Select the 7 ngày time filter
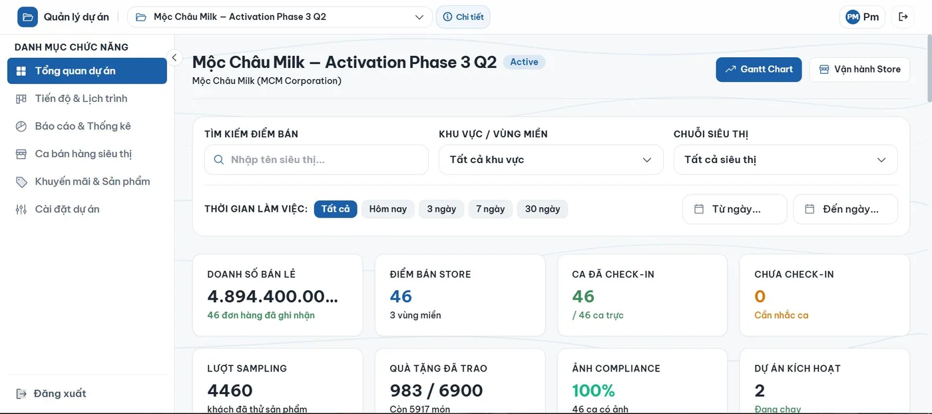This screenshot has height=414, width=932. point(491,209)
